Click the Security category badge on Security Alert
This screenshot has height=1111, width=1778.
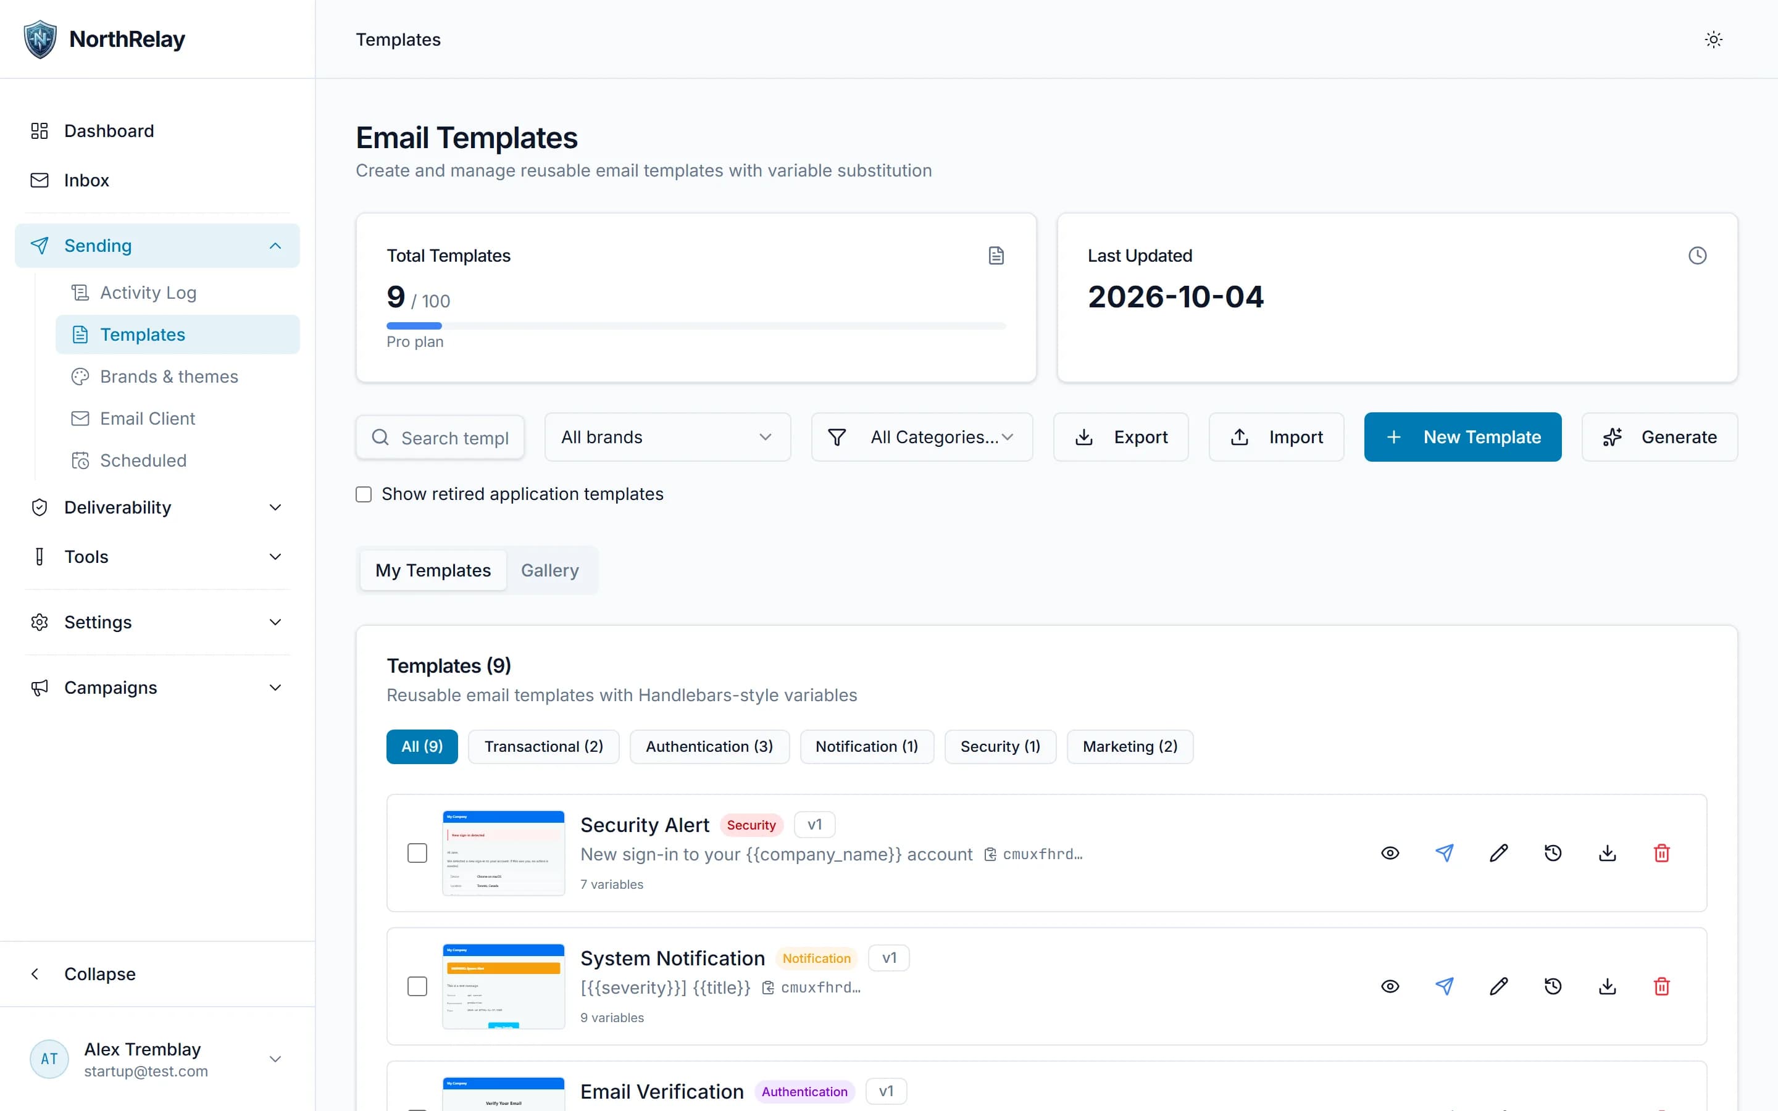[751, 825]
